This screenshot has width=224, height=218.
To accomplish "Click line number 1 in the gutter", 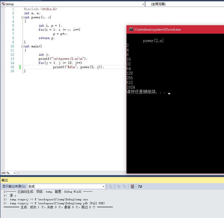I will coord(13,9).
